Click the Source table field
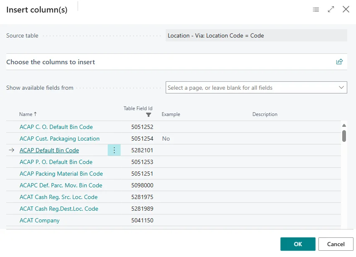356x257 pixels. click(256, 35)
